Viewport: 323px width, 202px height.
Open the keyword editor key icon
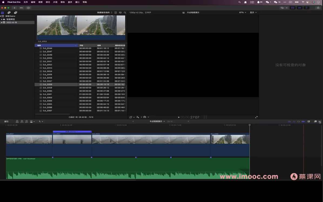point(21,8)
